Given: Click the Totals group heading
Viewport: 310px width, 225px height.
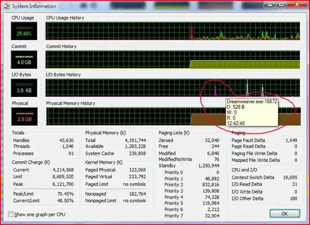Looking at the screenshot, I should pos(18,133).
